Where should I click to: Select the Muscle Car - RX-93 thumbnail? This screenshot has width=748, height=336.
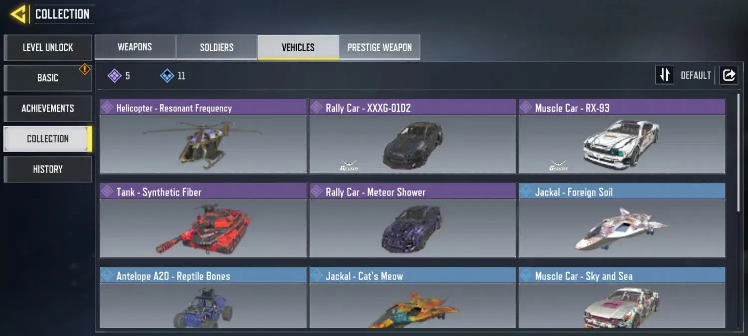click(622, 144)
